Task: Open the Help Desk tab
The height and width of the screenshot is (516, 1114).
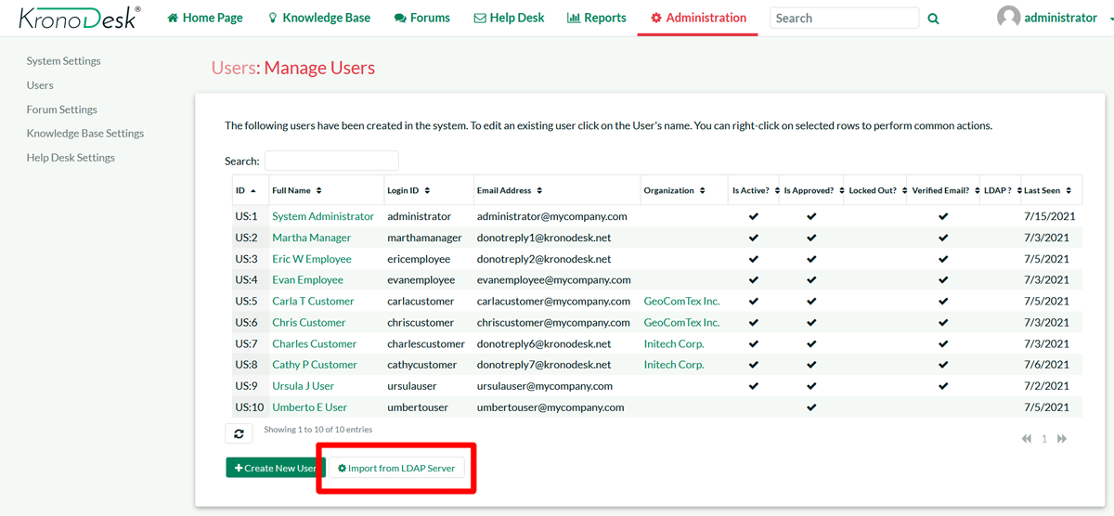Action: point(509,18)
